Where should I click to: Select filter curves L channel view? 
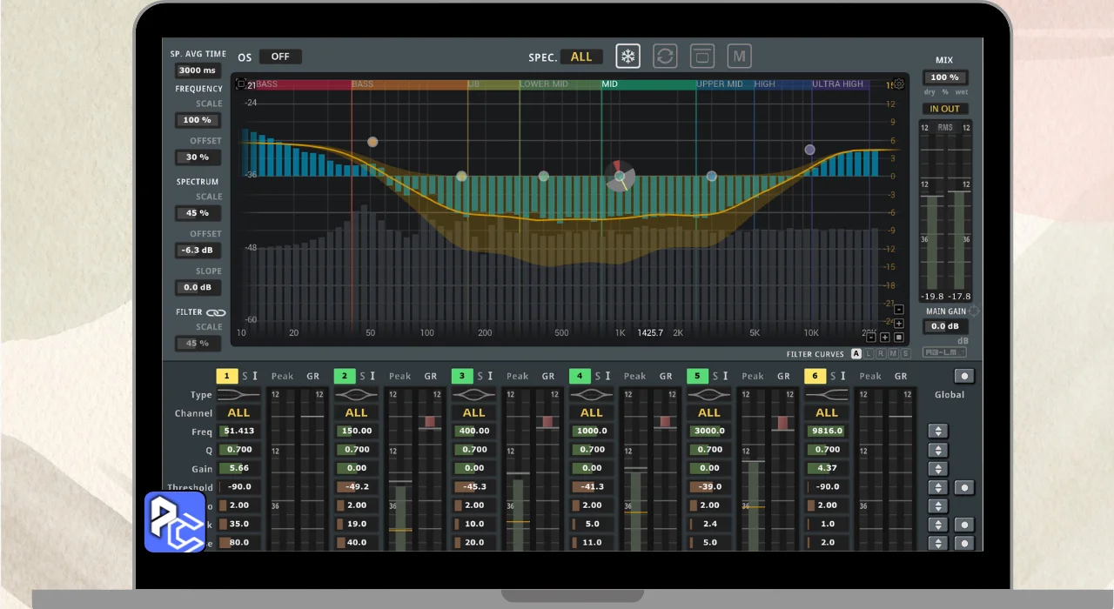coord(869,354)
